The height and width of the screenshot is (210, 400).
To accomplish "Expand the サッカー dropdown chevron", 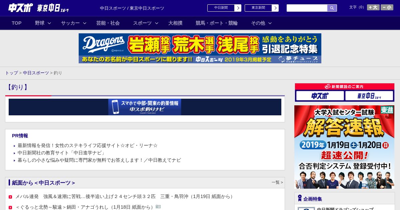I will point(85,23).
